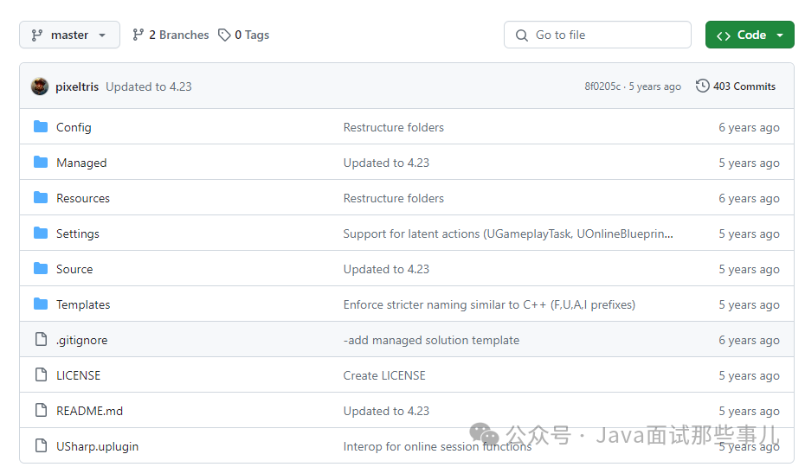Open the pixeltris author profile link

click(77, 86)
